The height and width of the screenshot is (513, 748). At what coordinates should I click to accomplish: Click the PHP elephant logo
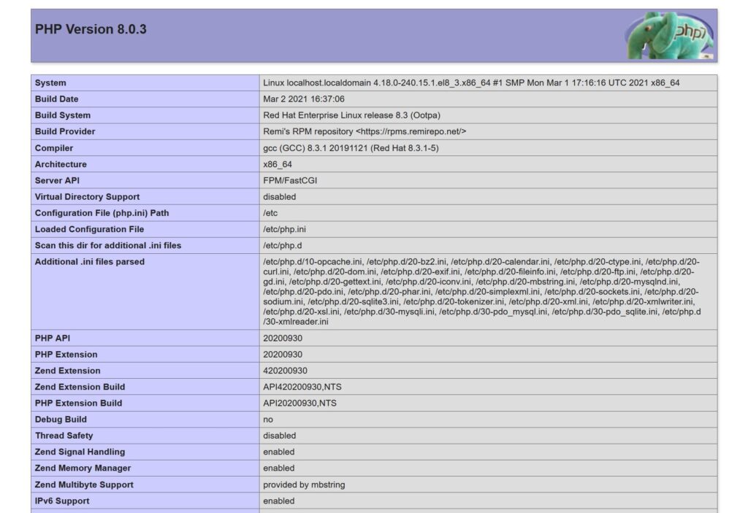[669, 36]
